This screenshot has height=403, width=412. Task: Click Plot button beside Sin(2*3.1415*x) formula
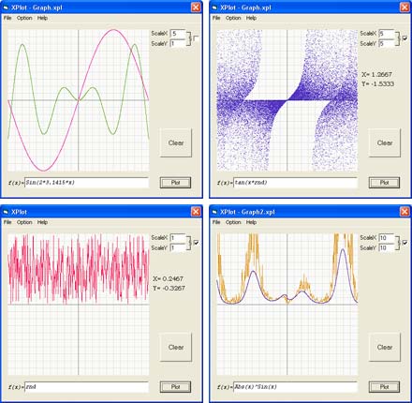click(x=175, y=183)
